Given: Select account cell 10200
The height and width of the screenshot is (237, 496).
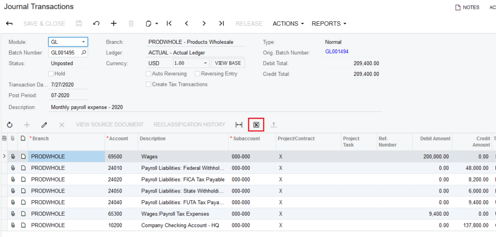Looking at the screenshot, I should 122,225.
